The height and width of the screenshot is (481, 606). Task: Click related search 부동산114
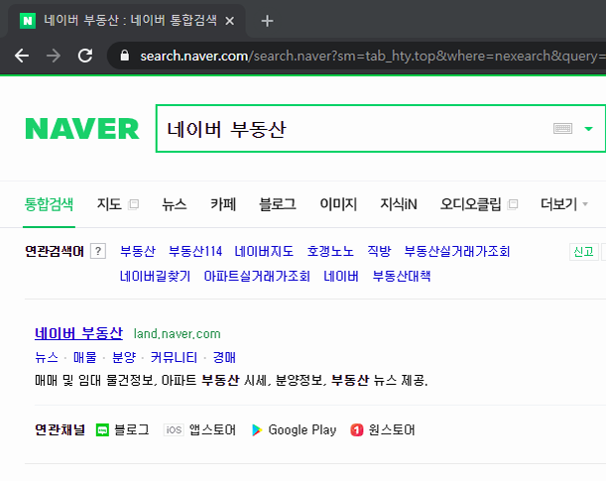195,251
